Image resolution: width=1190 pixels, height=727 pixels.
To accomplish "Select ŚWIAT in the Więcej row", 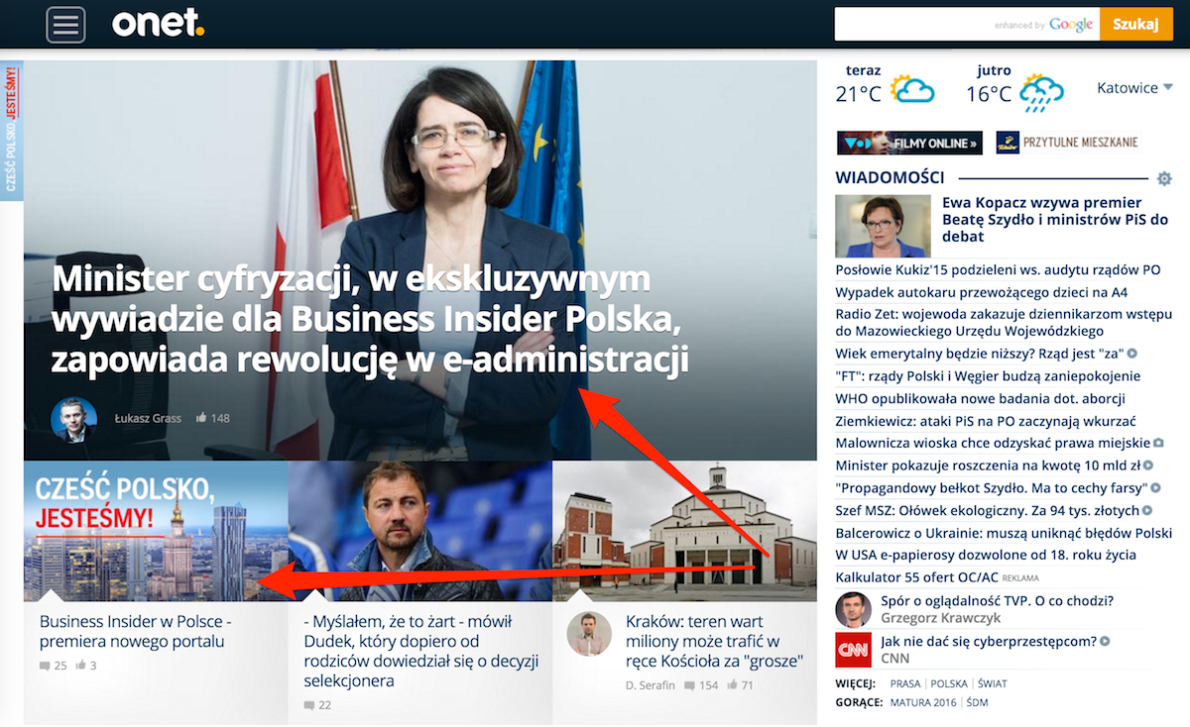I will tap(992, 684).
